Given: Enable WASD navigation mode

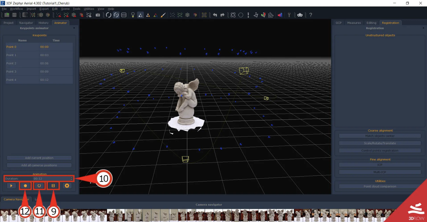Looking at the screenshot, I should 123,15.
